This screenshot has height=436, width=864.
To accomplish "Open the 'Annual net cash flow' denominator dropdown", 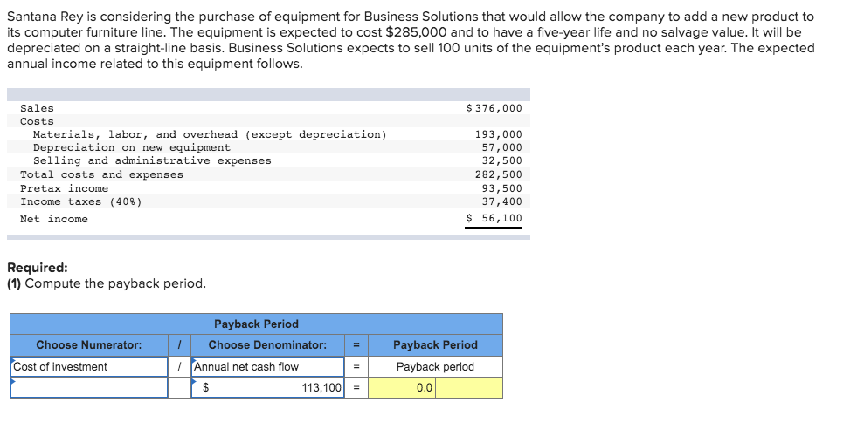I will point(268,367).
